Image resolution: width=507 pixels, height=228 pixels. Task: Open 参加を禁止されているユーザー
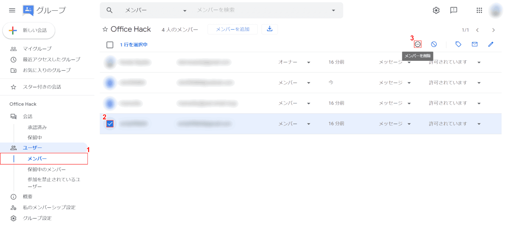point(54,183)
